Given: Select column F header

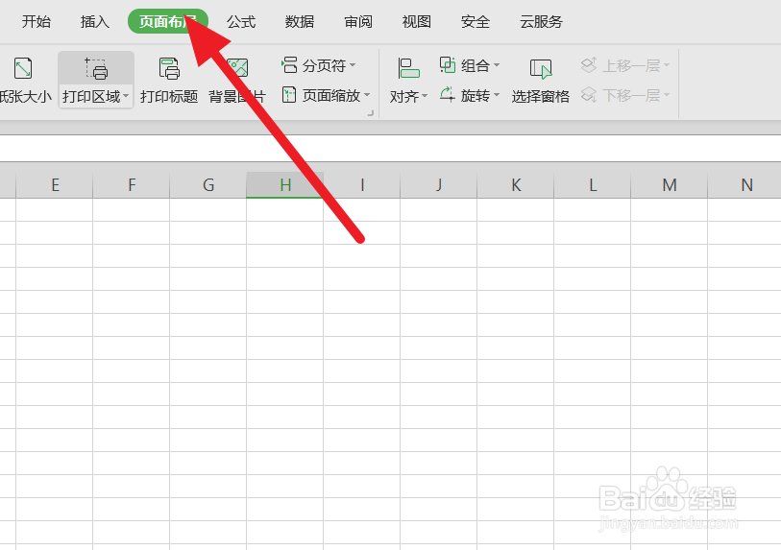Looking at the screenshot, I should [x=132, y=185].
